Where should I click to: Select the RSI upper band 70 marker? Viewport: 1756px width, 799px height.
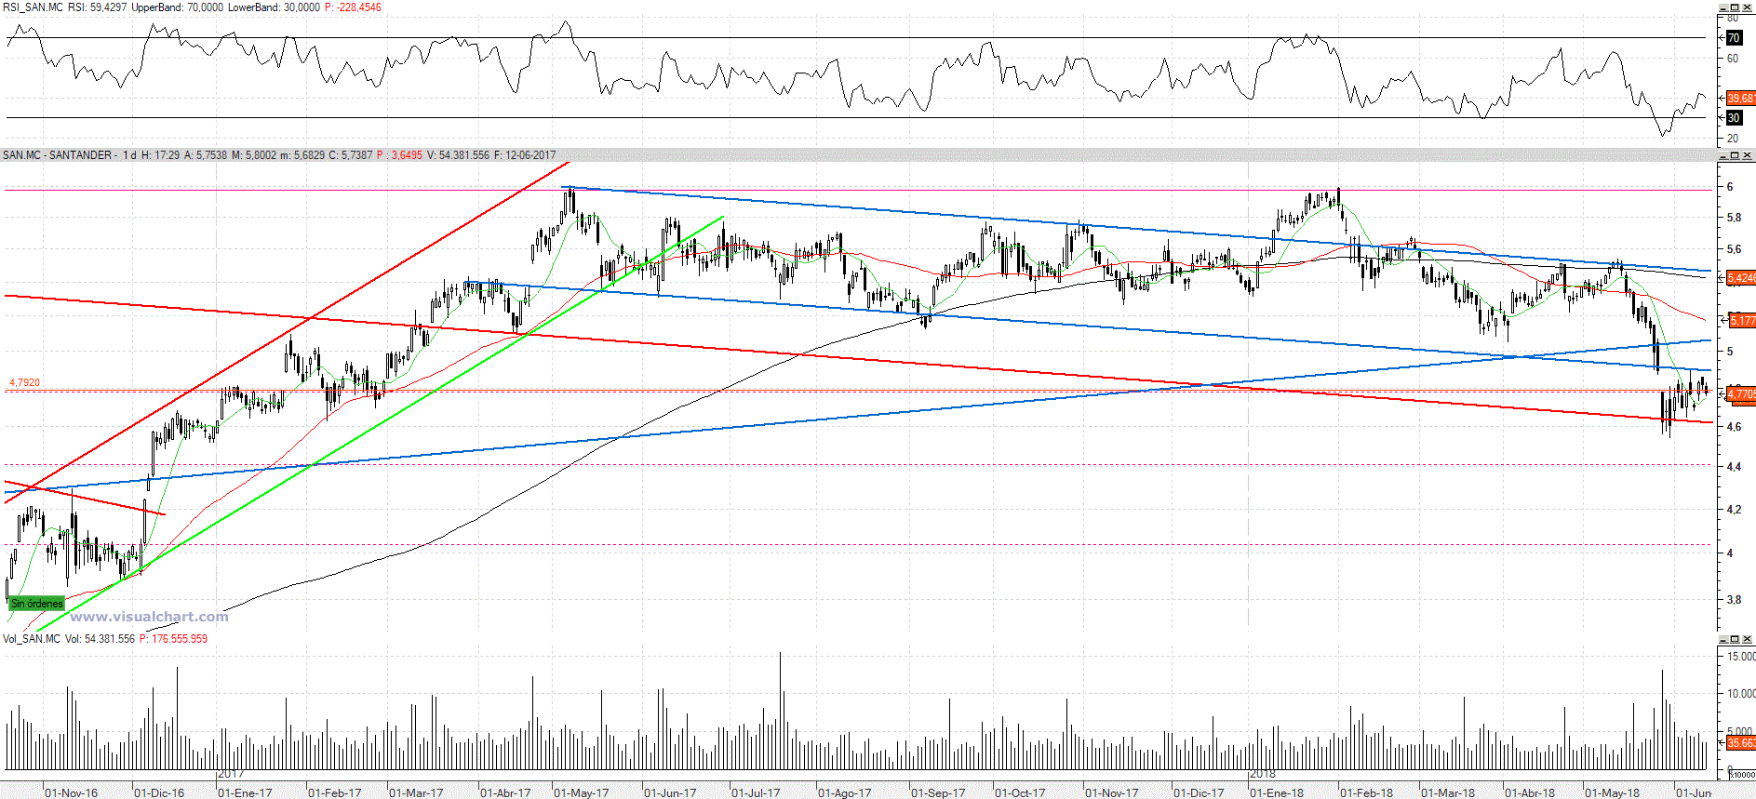[x=1734, y=38]
